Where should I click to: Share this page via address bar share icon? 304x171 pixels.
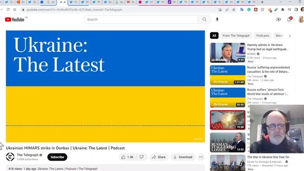click(x=227, y=9)
